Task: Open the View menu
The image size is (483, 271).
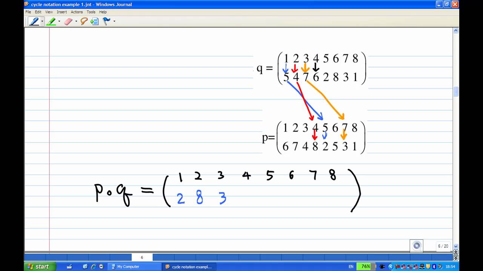Action: pyautogui.click(x=49, y=12)
